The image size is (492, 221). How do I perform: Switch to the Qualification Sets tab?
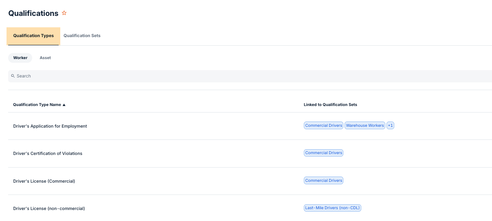click(x=82, y=36)
